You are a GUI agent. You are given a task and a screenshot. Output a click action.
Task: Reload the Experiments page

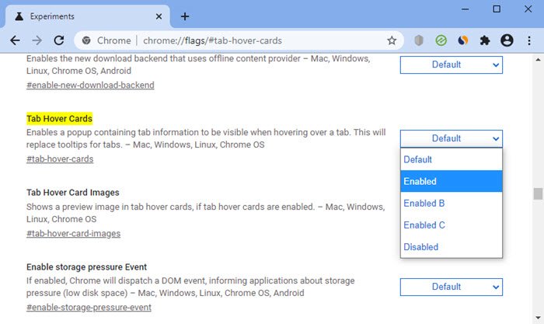(59, 40)
